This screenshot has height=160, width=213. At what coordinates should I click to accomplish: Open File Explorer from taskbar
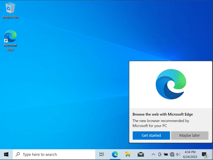tap(128, 155)
